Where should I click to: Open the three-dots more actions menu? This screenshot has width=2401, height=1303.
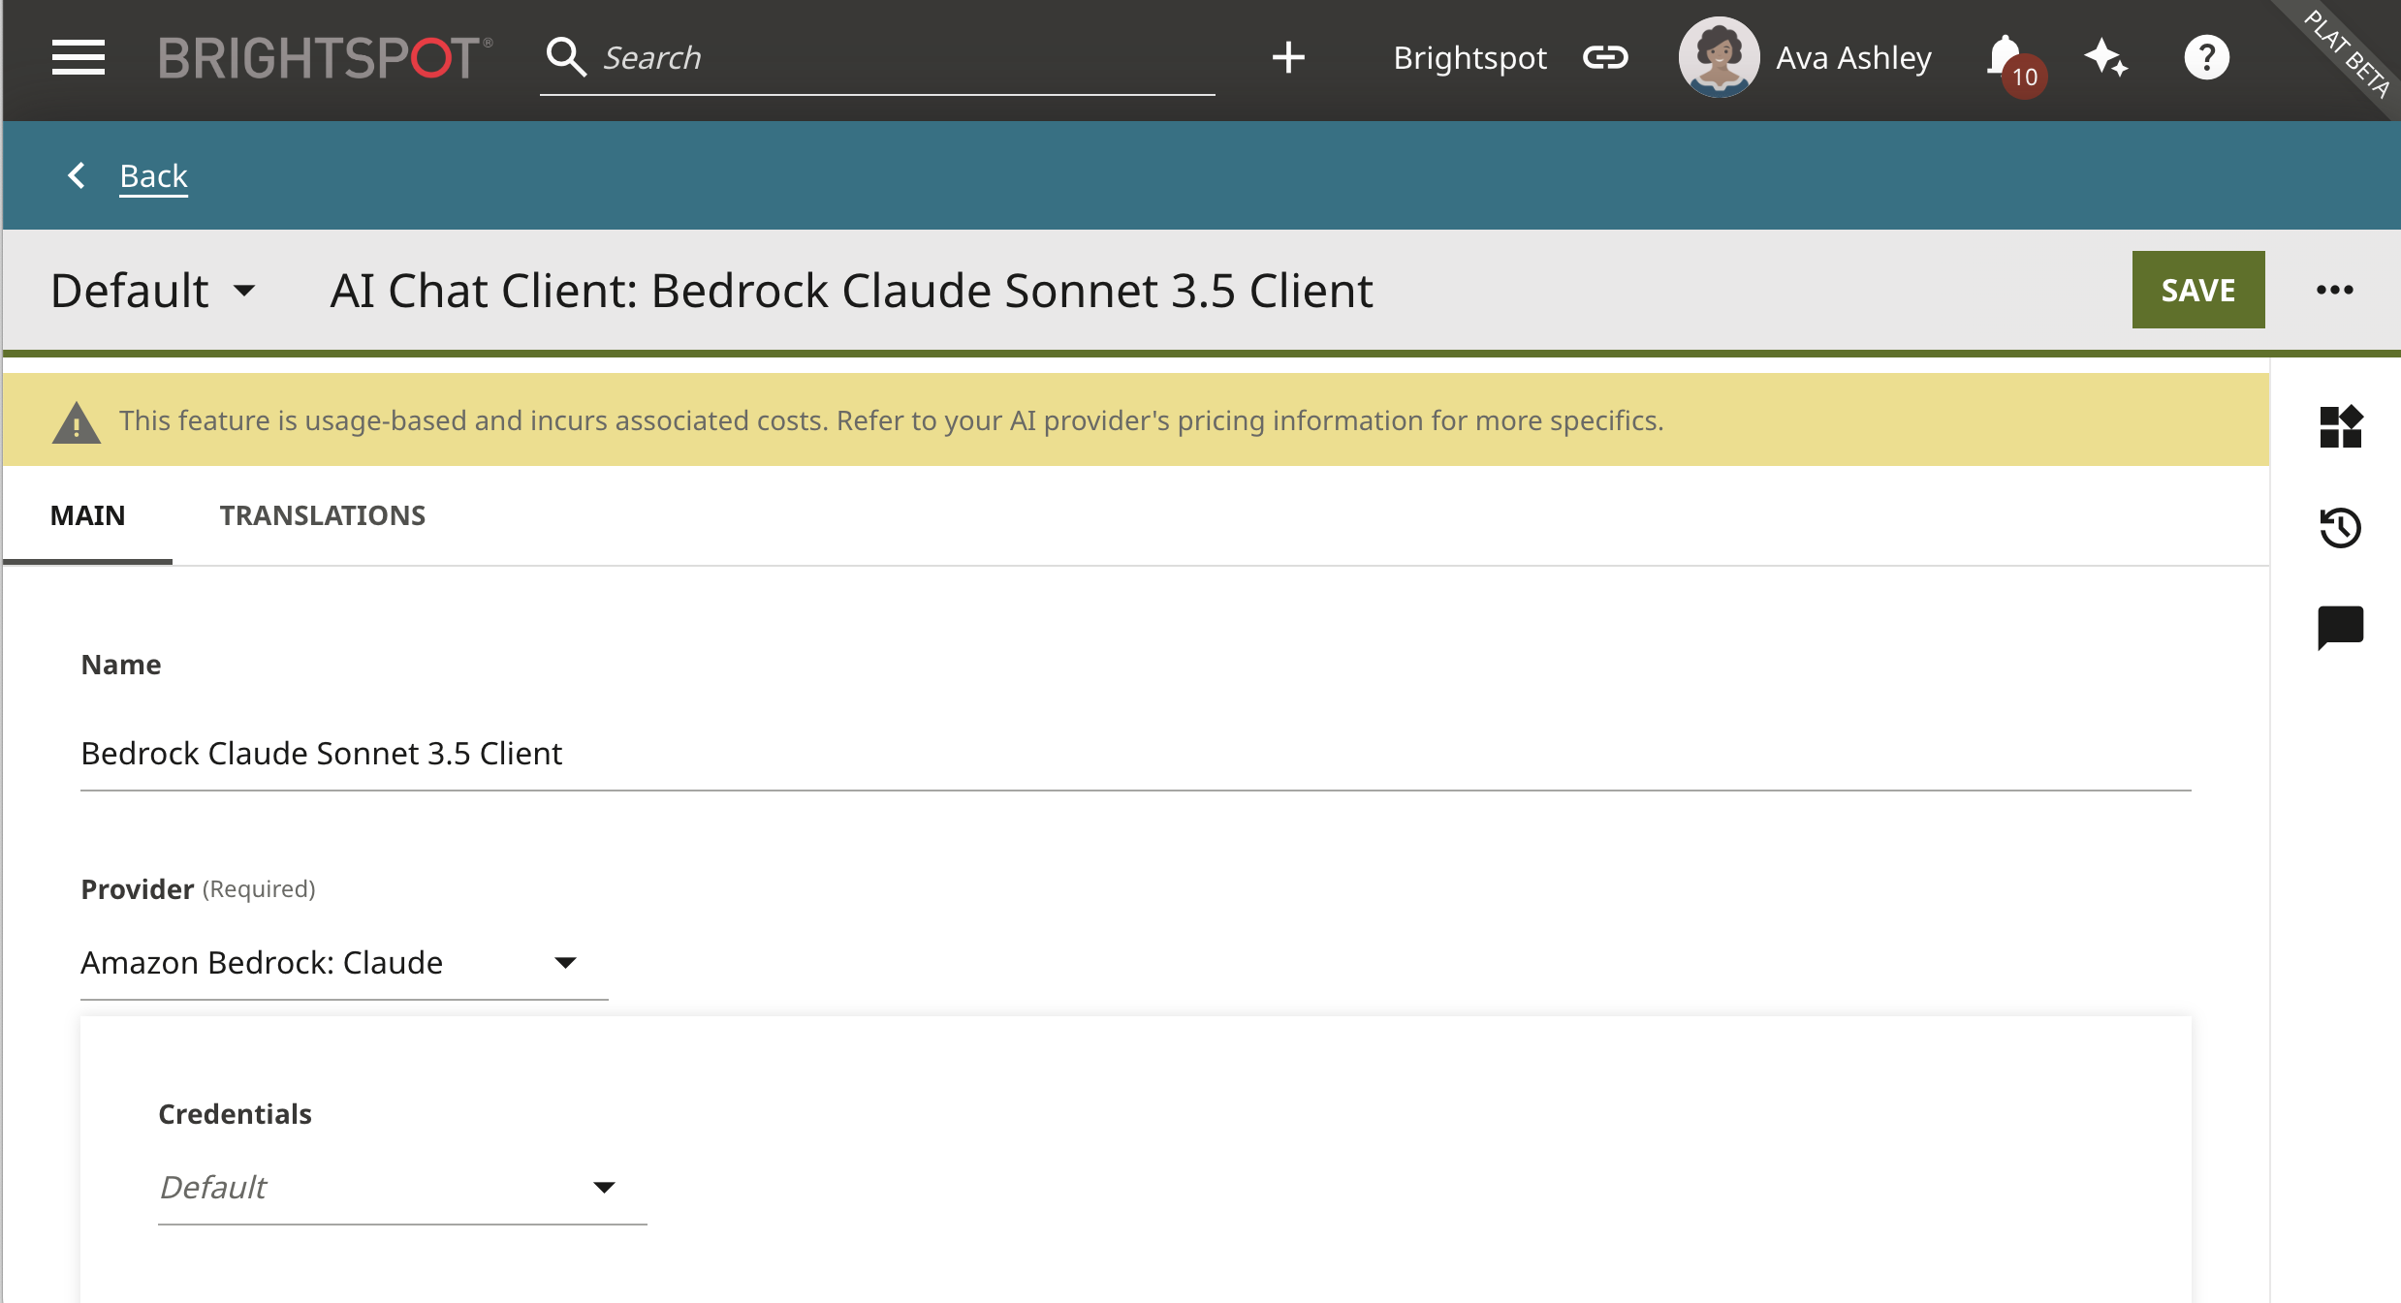click(2334, 290)
